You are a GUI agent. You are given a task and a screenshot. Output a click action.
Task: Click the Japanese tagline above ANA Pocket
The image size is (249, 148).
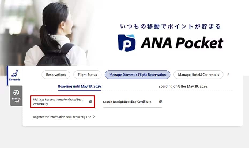coord(171,26)
